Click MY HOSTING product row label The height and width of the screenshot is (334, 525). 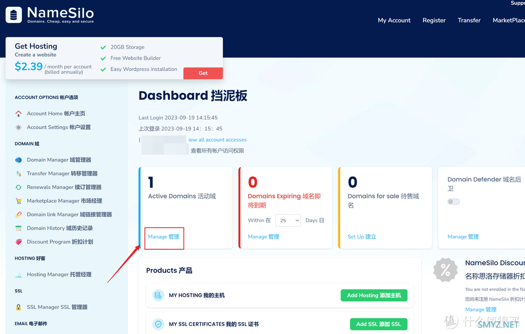click(196, 296)
